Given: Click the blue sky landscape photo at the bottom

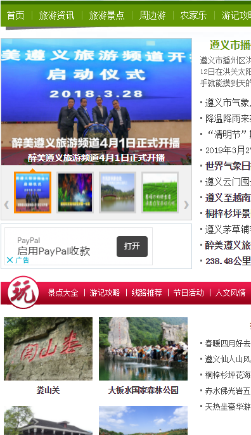Looking at the screenshot, I should coord(143,420).
